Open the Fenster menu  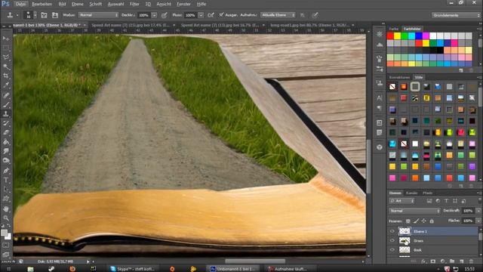click(184, 4)
